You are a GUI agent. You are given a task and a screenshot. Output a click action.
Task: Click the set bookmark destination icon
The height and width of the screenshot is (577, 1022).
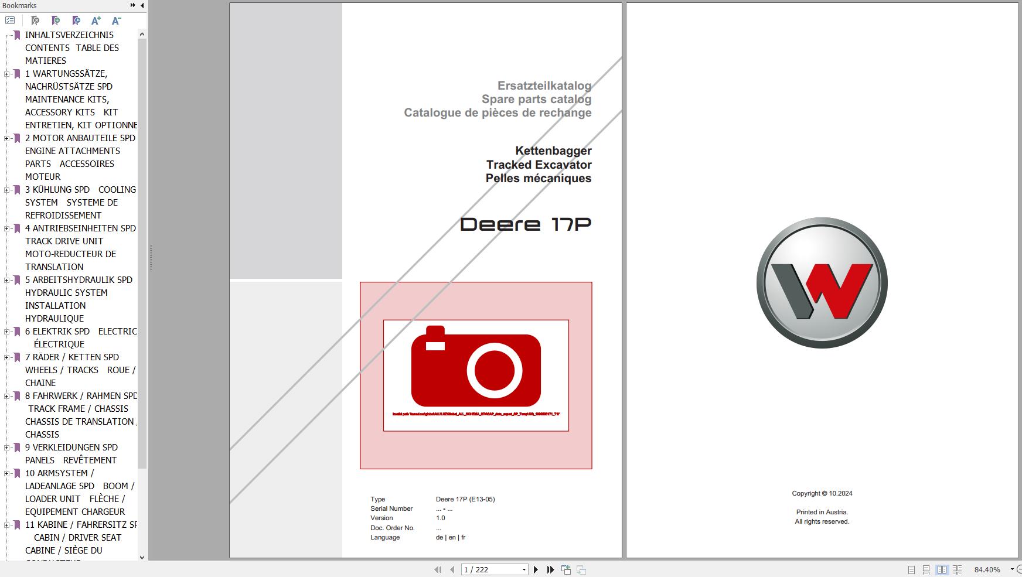pos(76,21)
